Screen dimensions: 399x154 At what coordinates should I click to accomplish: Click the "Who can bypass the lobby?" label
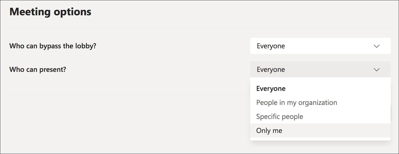(x=53, y=46)
